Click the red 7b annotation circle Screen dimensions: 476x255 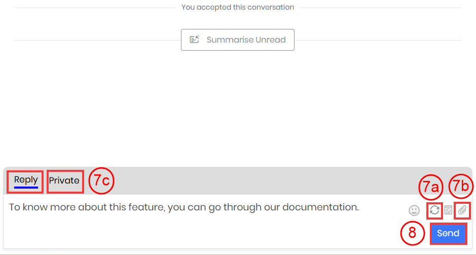(461, 187)
